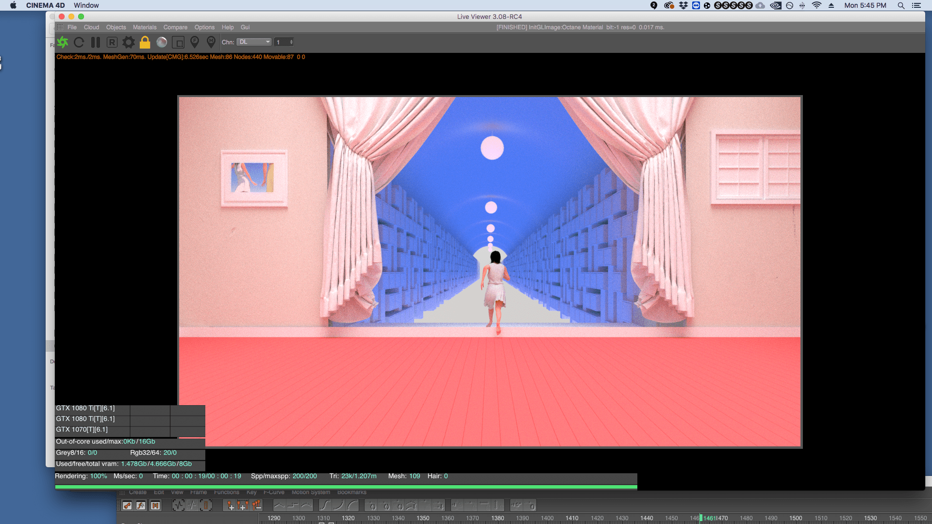Open the Materials menu
The height and width of the screenshot is (524, 932).
tap(145, 27)
